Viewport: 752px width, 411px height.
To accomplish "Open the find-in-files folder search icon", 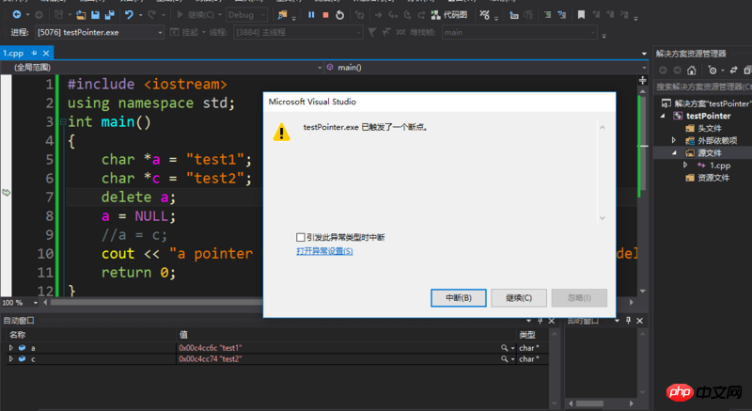I will tap(283, 15).
